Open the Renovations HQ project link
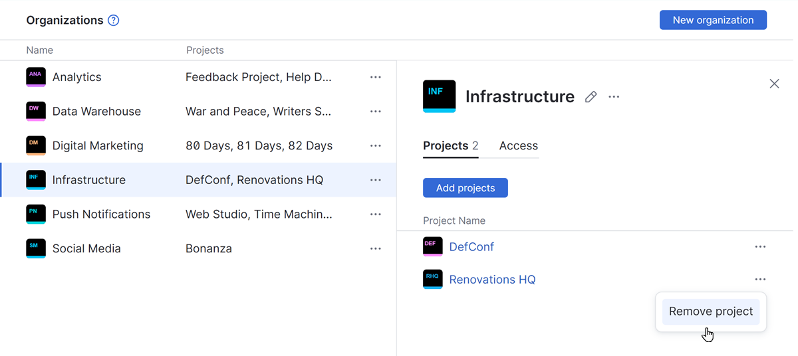This screenshot has height=356, width=798. point(492,280)
